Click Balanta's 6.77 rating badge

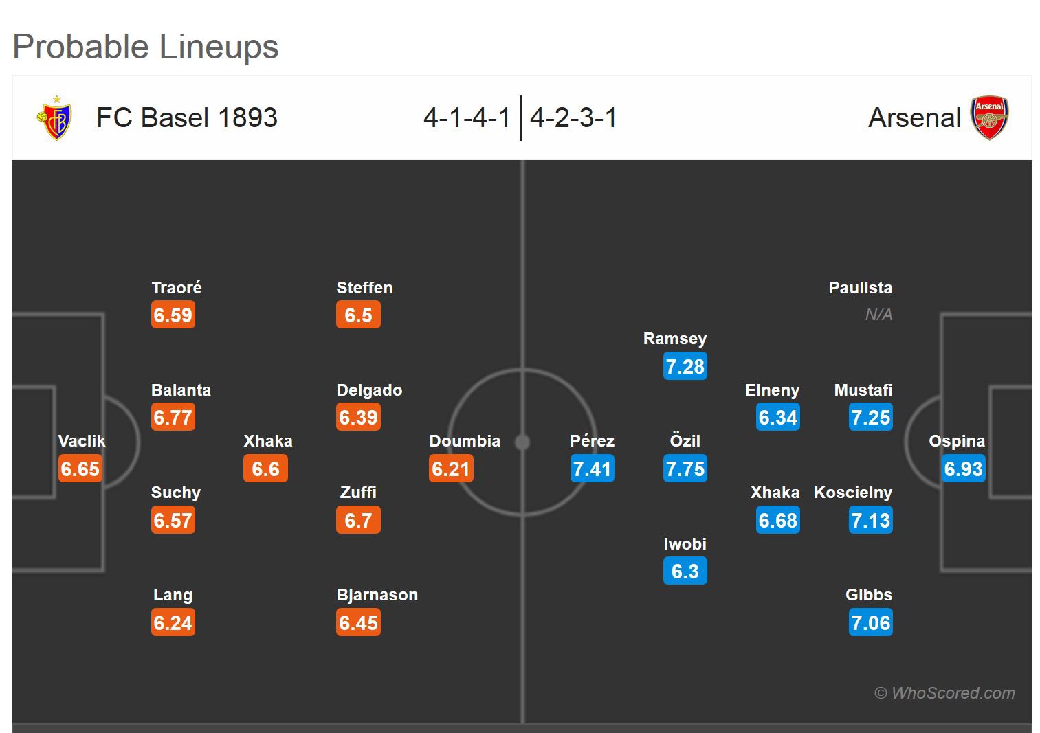tap(173, 417)
